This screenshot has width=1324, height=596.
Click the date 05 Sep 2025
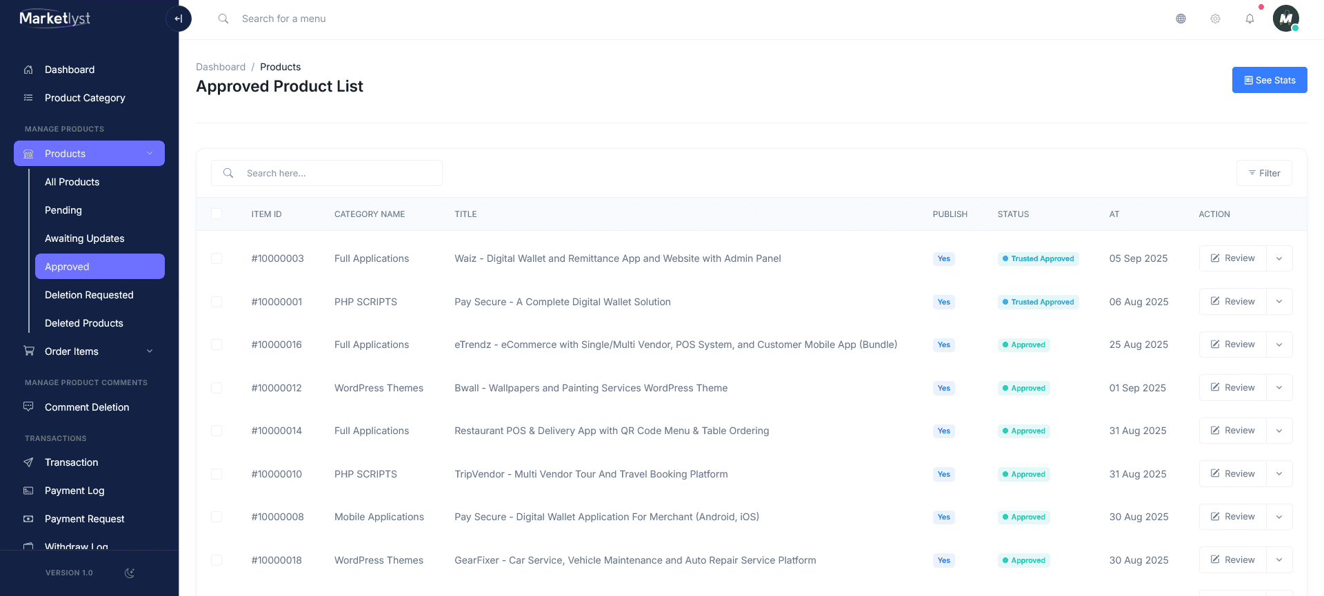(1139, 258)
